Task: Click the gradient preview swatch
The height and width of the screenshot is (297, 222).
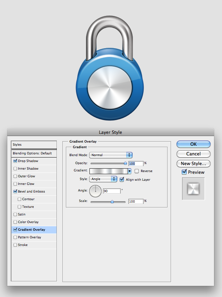Action: (x=109, y=171)
